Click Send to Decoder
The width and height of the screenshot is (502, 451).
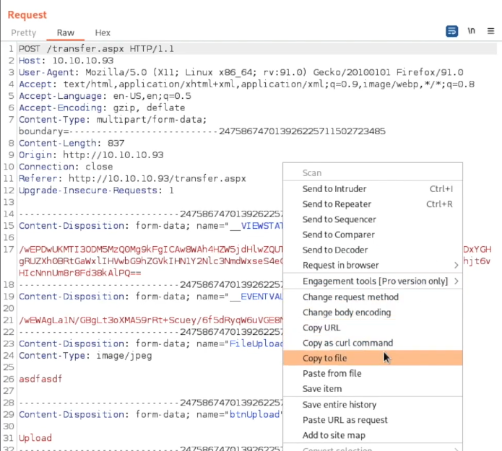point(335,250)
